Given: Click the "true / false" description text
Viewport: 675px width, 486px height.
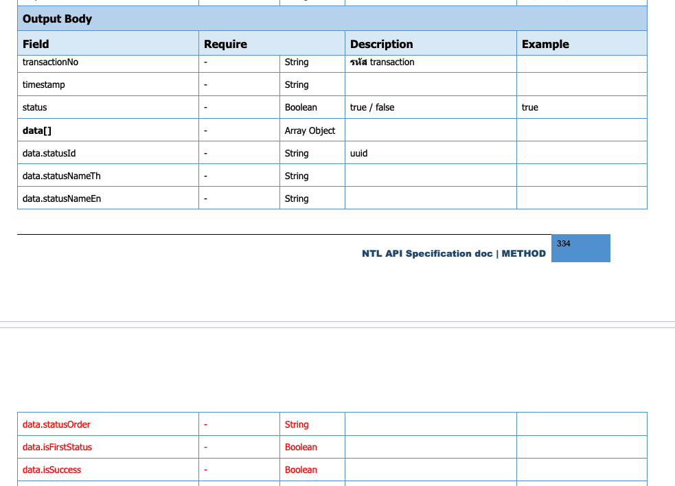Looking at the screenshot, I should click(372, 108).
